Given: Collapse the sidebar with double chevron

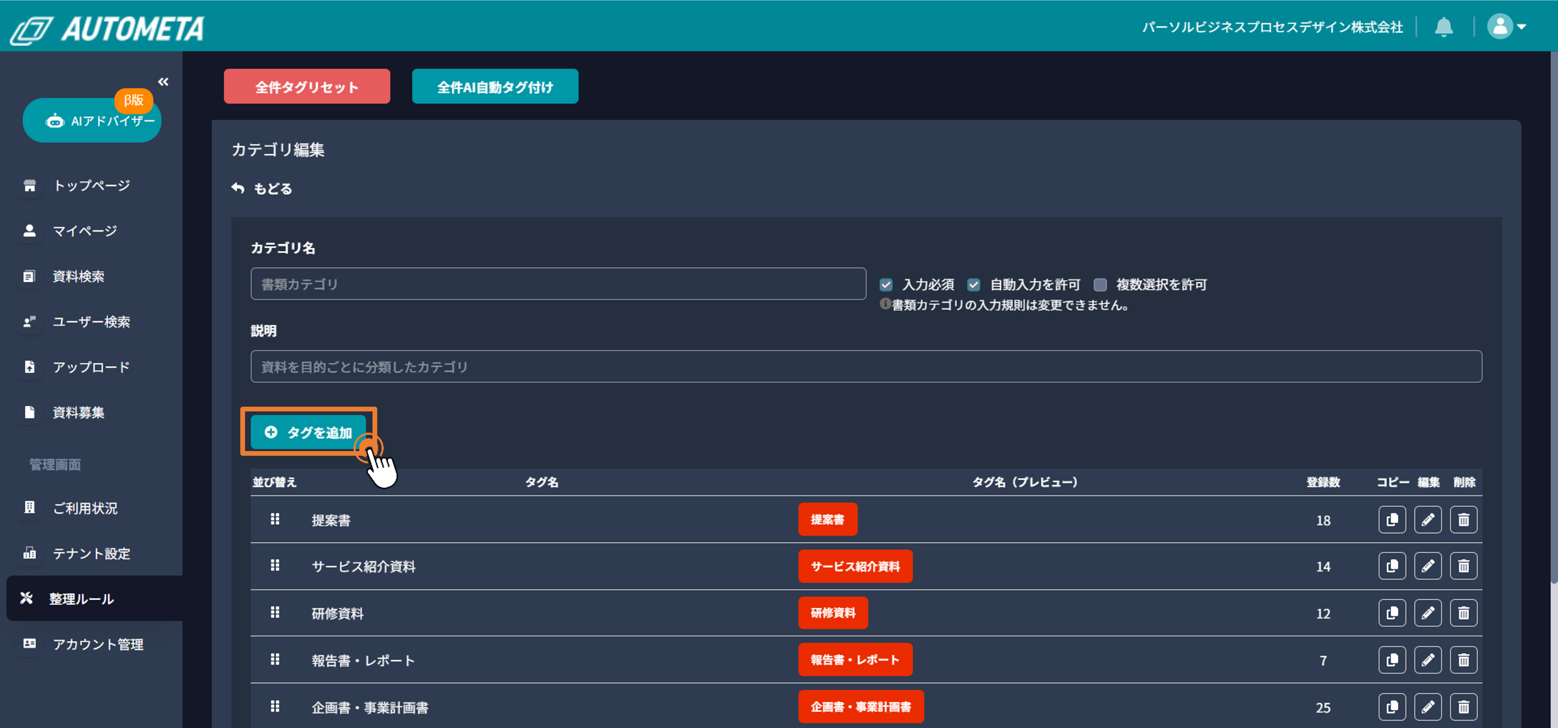Looking at the screenshot, I should 163,82.
